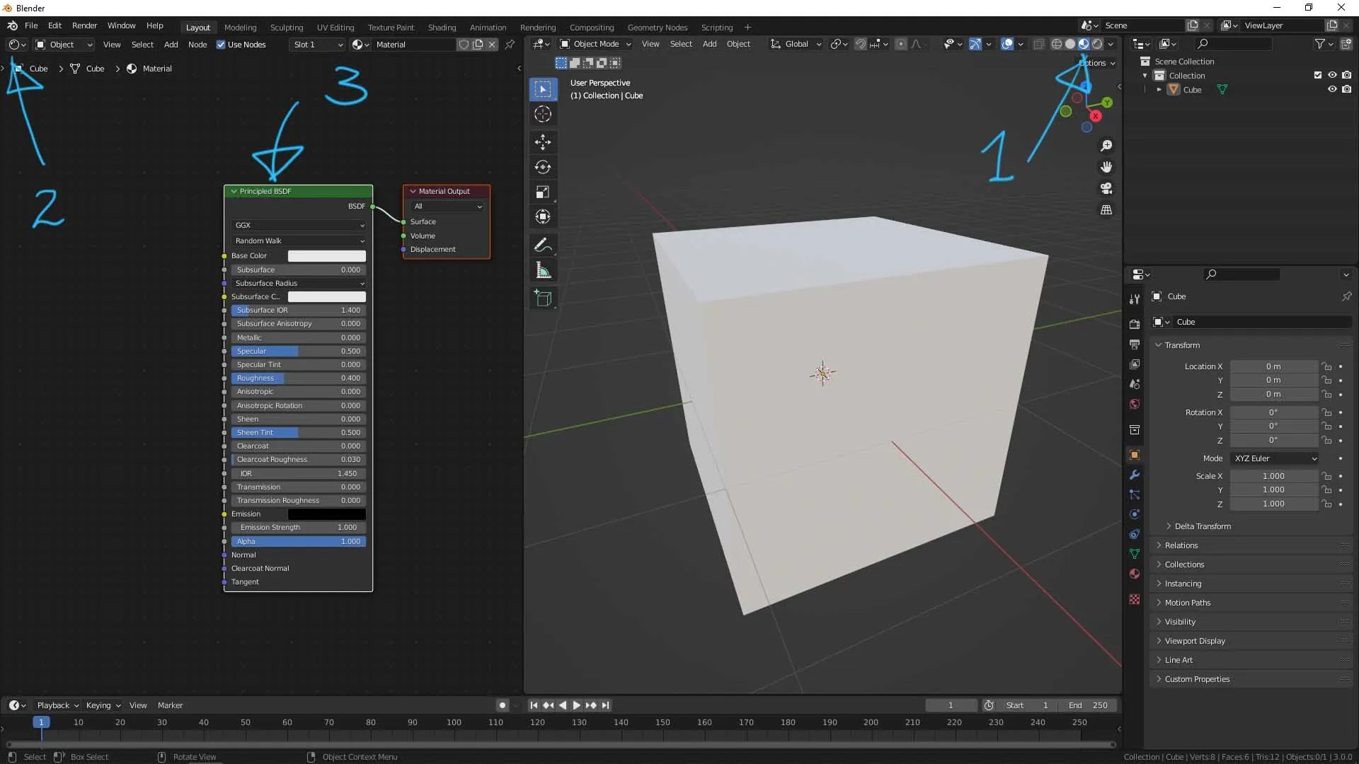Screen dimensions: 1359x764
Task: Click the zoom view magnifier icon
Action: tap(1106, 146)
